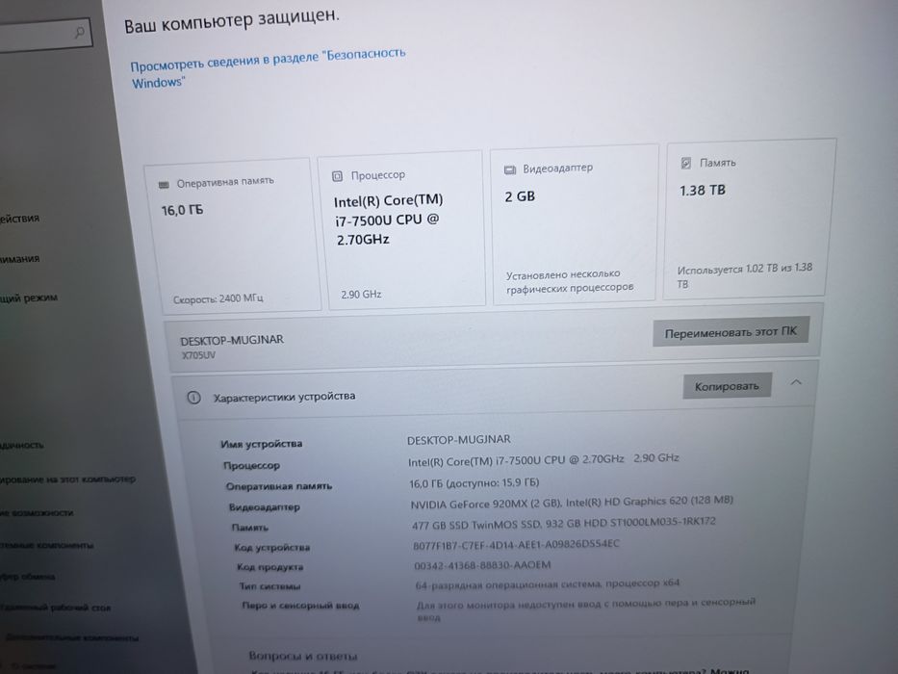Open the Безопасность Windows details link
The image size is (898, 674).
pyautogui.click(x=268, y=67)
